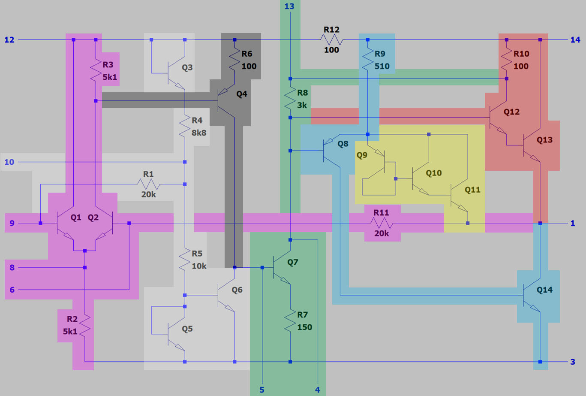
Task: Click the R9 510 resistor label
Action: pyautogui.click(x=382, y=60)
